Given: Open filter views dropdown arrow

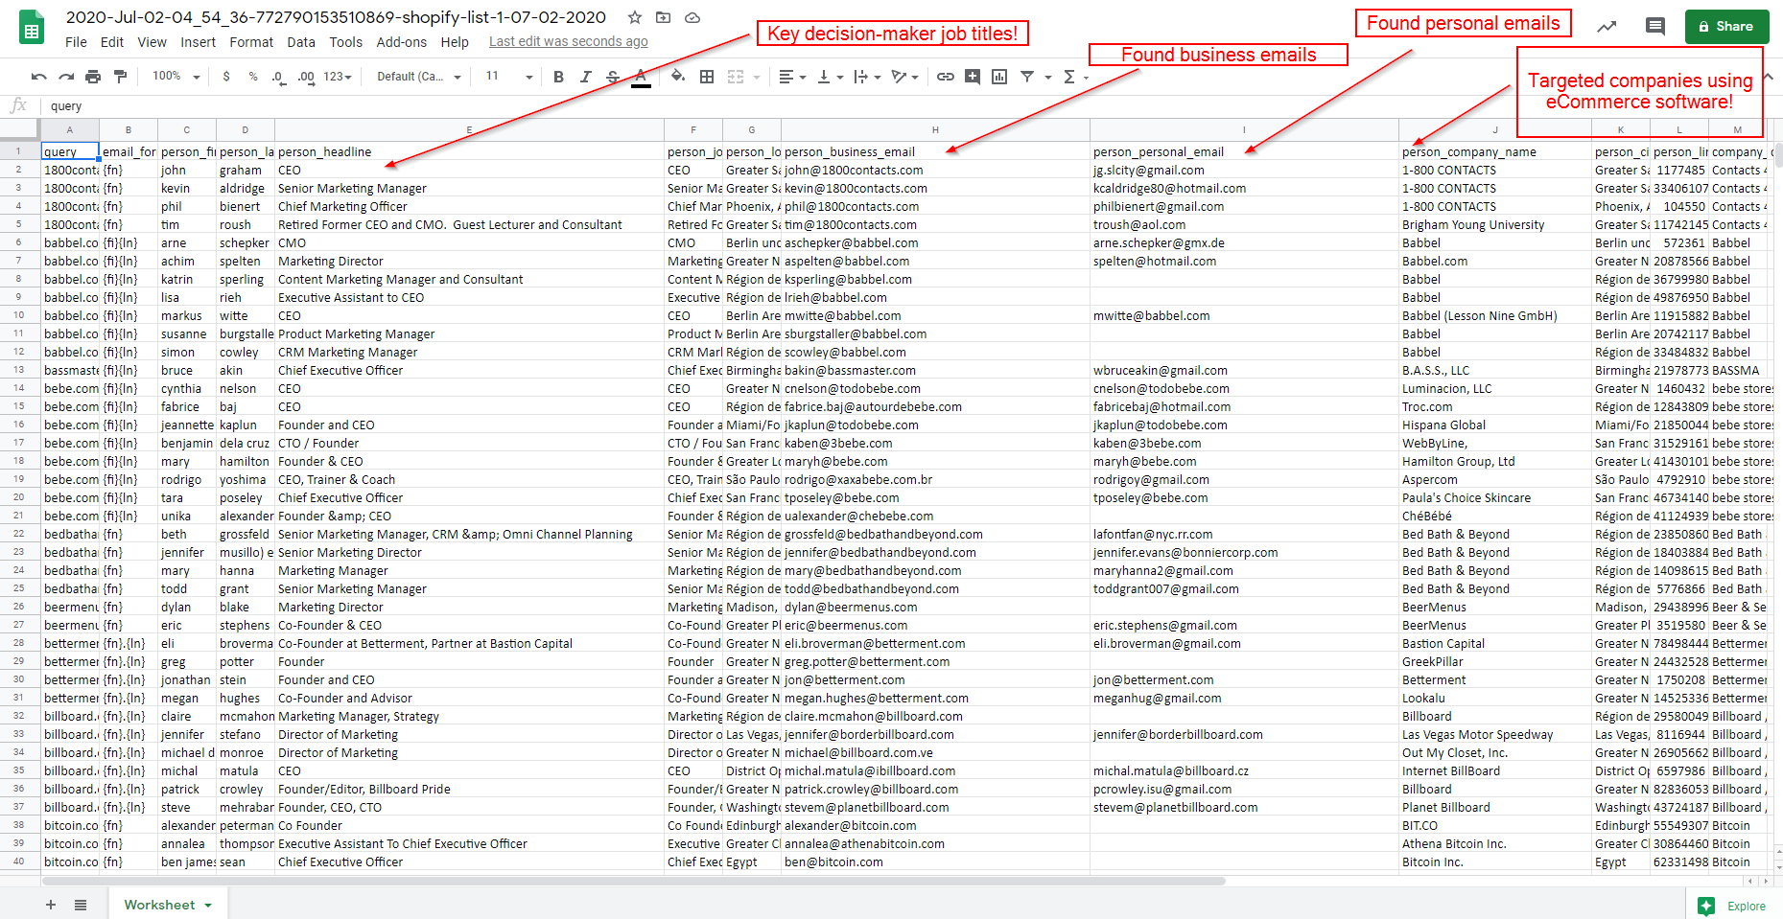Looking at the screenshot, I should (1048, 77).
